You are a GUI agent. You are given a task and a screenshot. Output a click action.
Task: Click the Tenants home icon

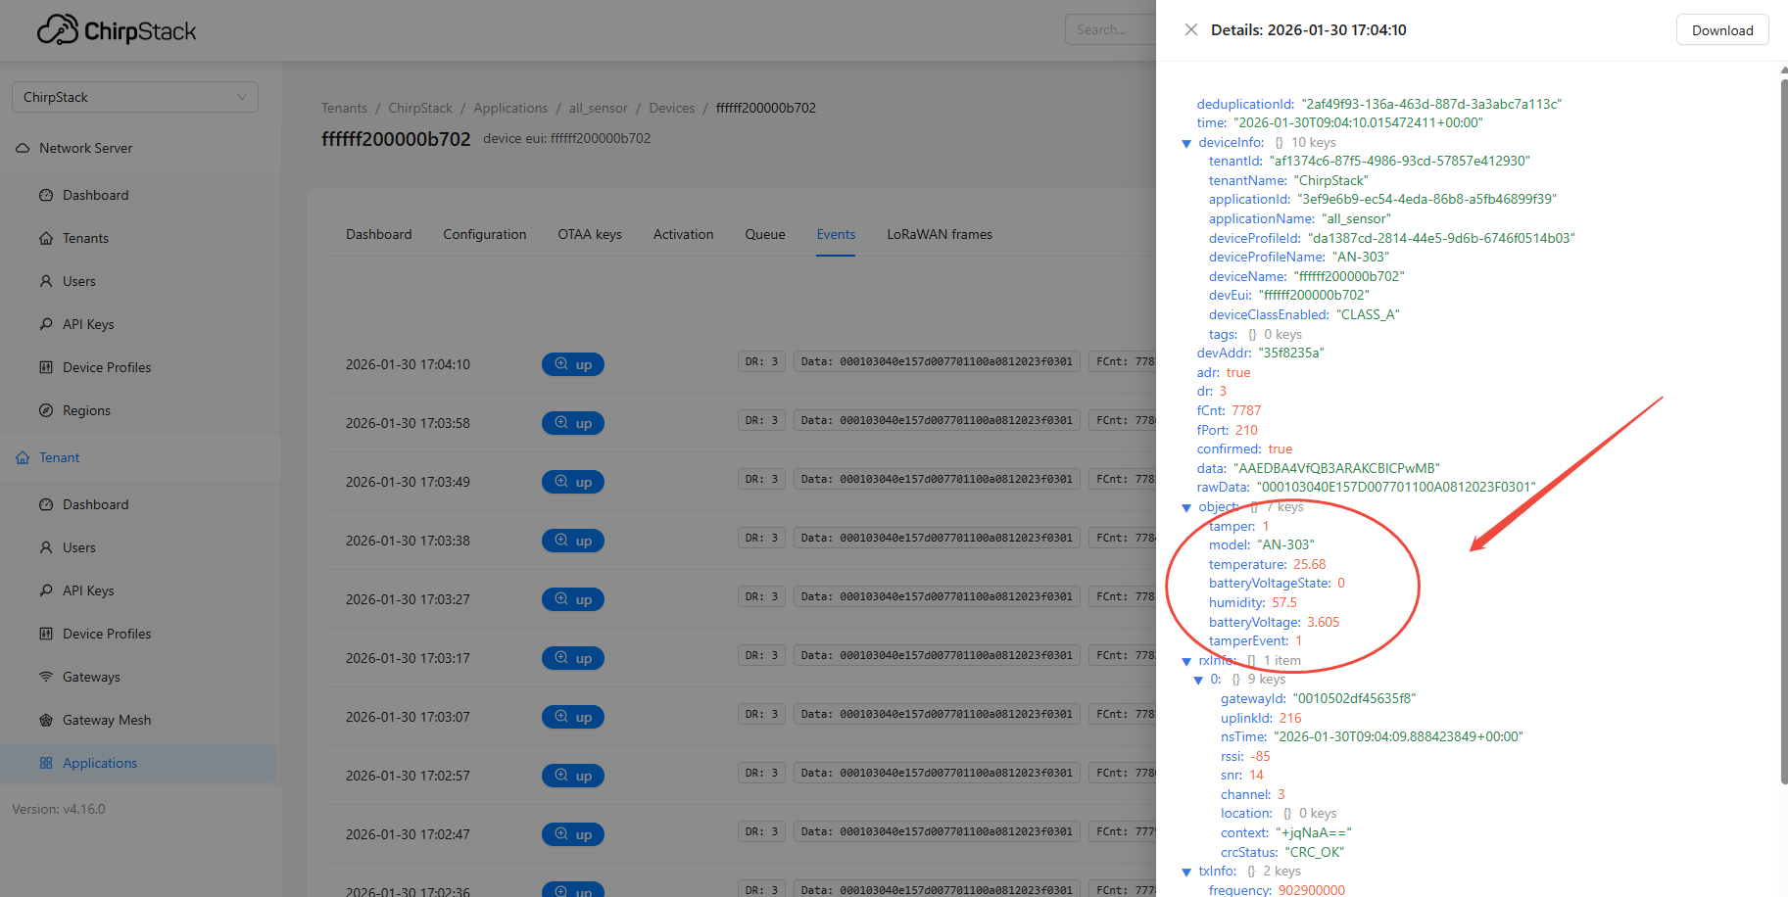[x=46, y=238]
